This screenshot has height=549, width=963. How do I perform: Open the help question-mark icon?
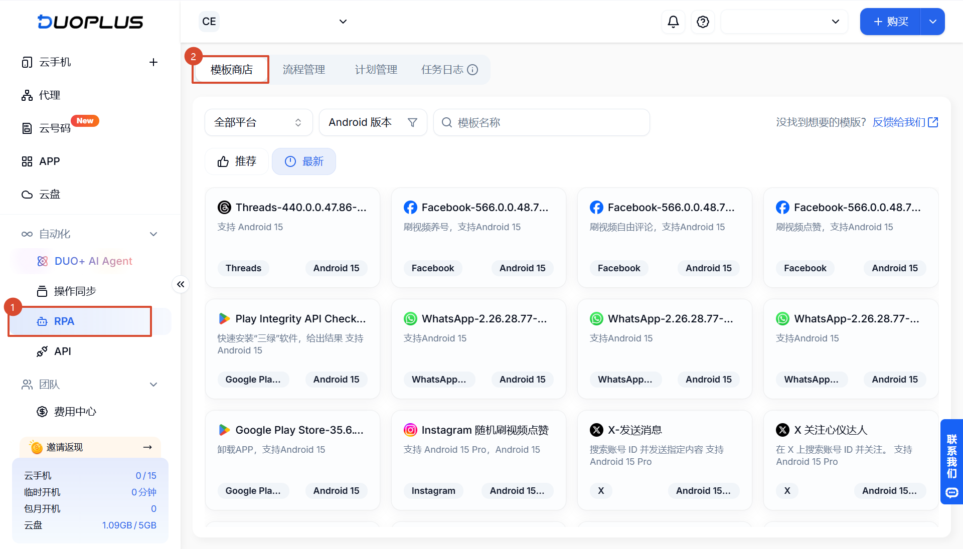point(703,22)
